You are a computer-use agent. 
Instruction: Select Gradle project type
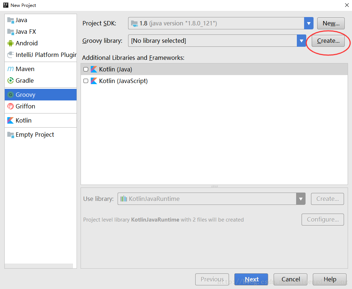coord(41,80)
